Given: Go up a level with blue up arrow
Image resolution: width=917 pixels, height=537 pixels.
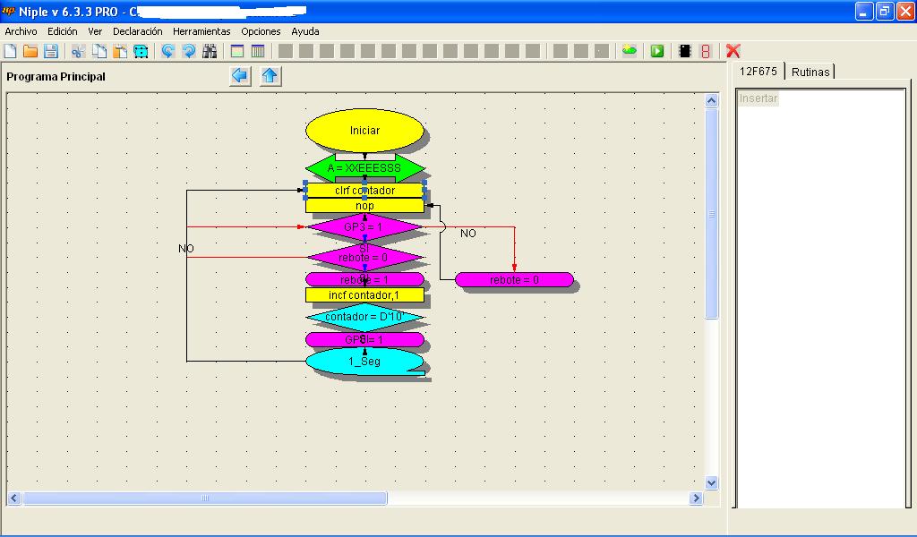Looking at the screenshot, I should point(270,76).
